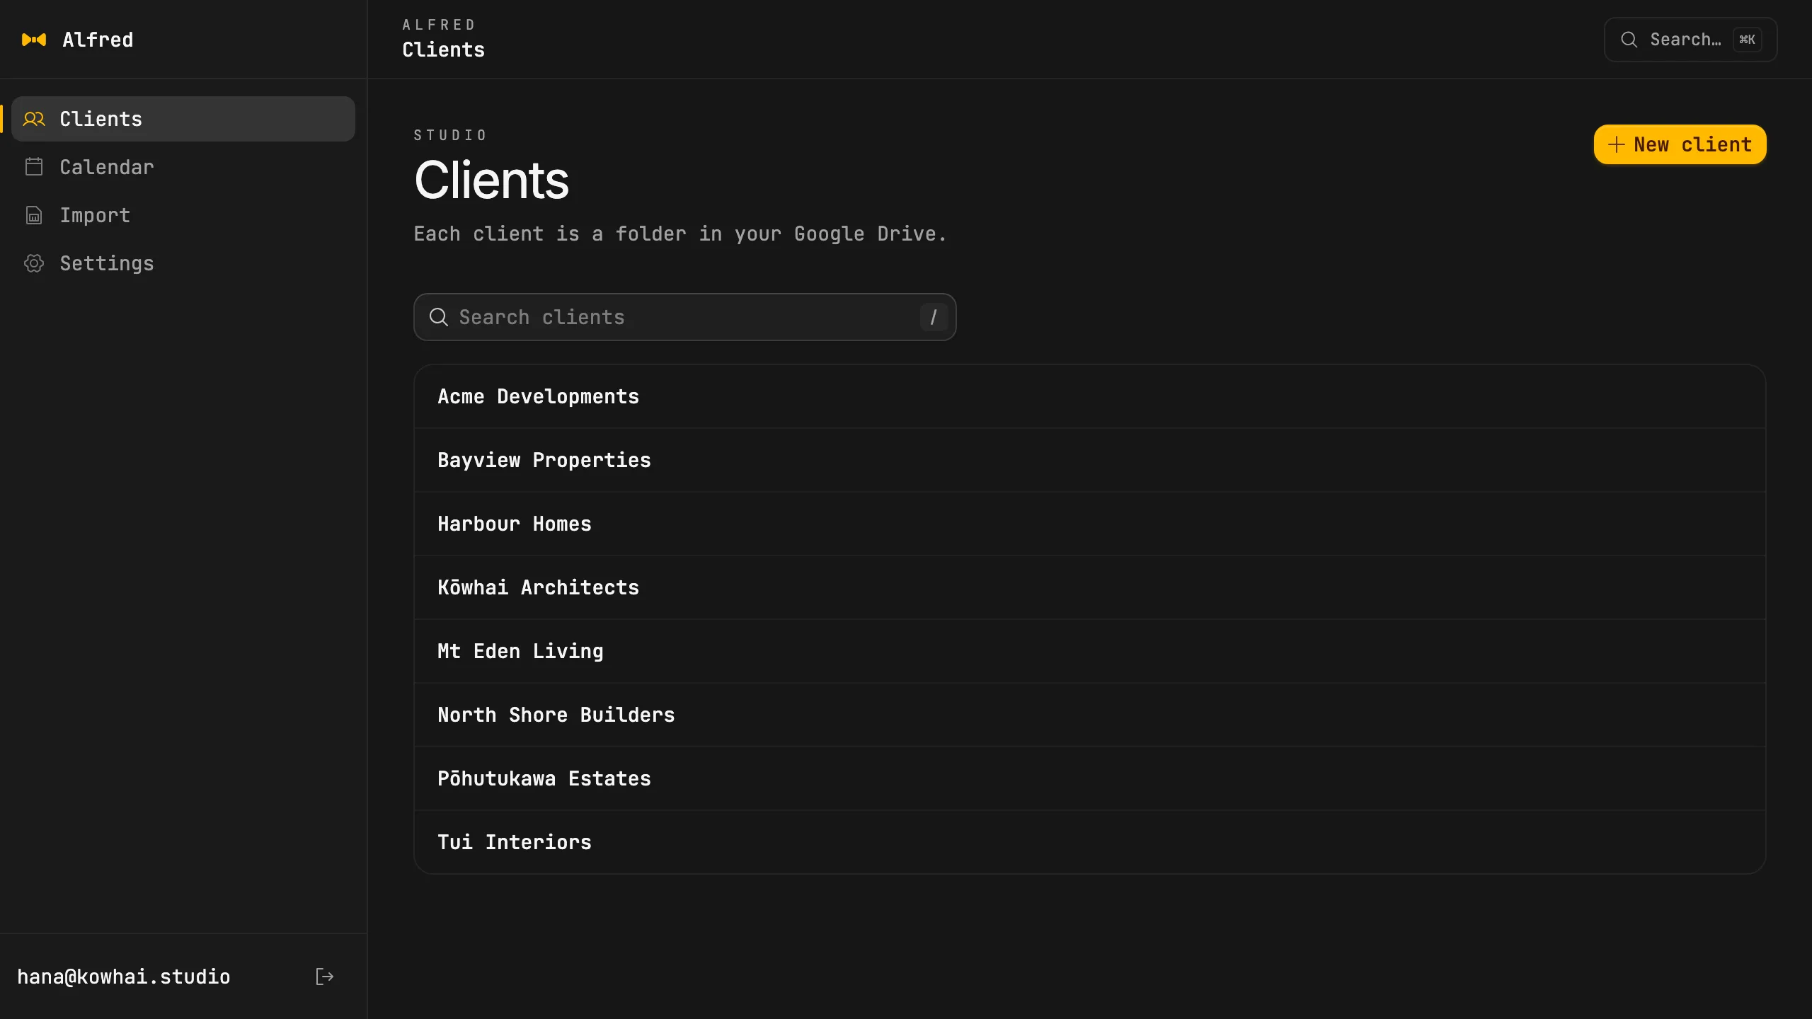Open North Shore Builders client
1812x1019 pixels.
point(1089,715)
